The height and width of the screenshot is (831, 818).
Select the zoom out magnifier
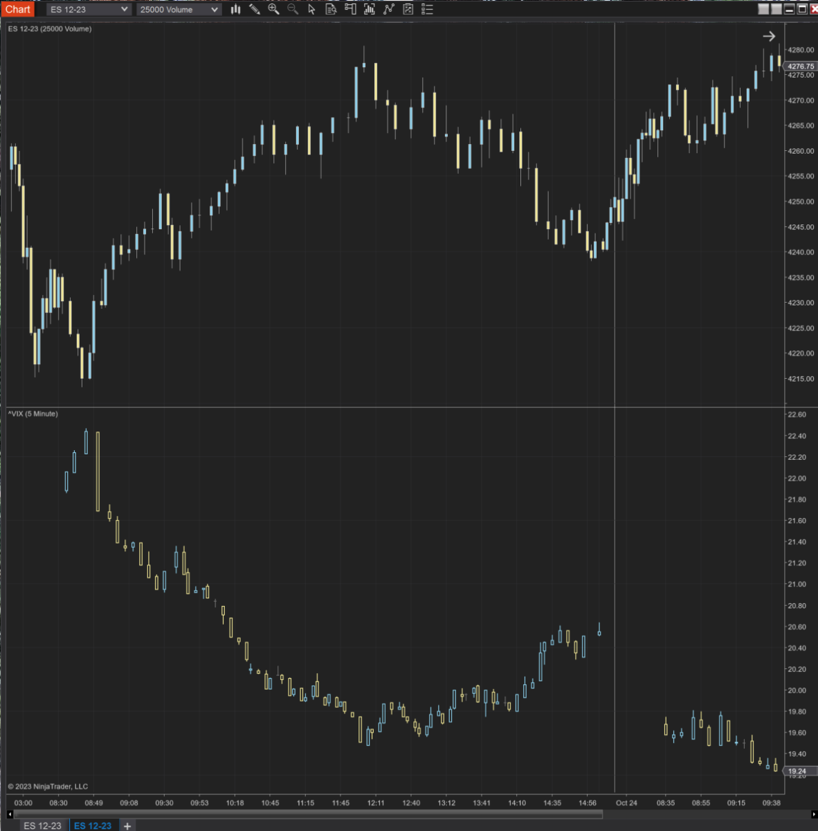coord(293,9)
